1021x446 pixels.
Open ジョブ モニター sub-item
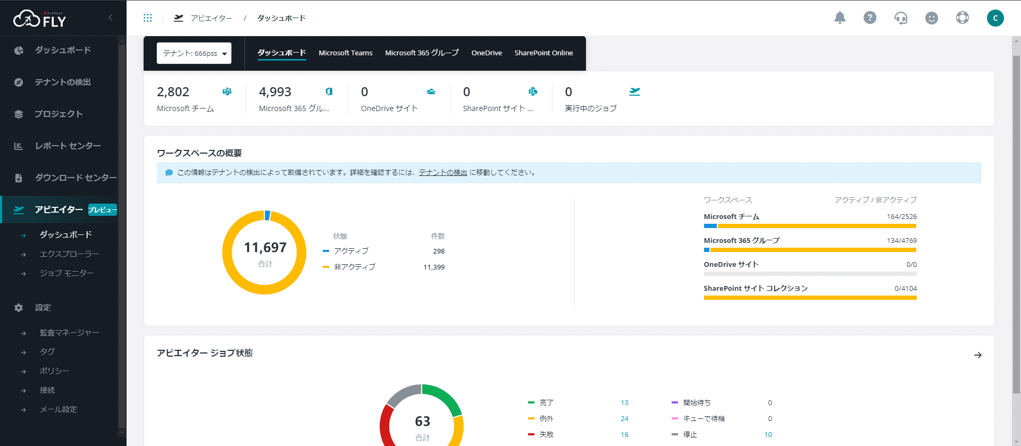66,273
